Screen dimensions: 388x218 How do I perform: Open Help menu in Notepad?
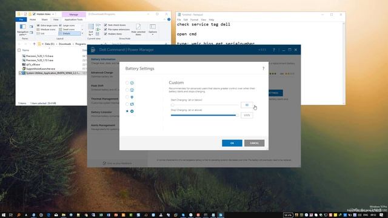[212, 20]
